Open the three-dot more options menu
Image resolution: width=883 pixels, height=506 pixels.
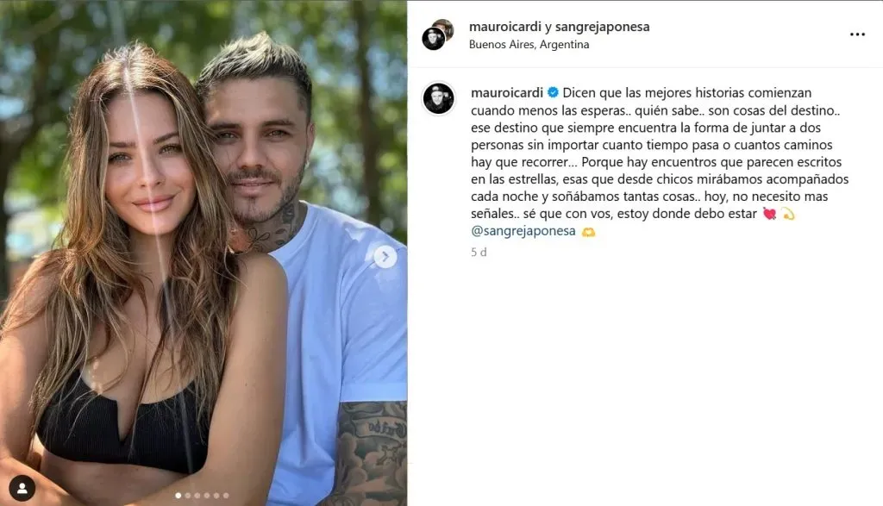pos(857,34)
